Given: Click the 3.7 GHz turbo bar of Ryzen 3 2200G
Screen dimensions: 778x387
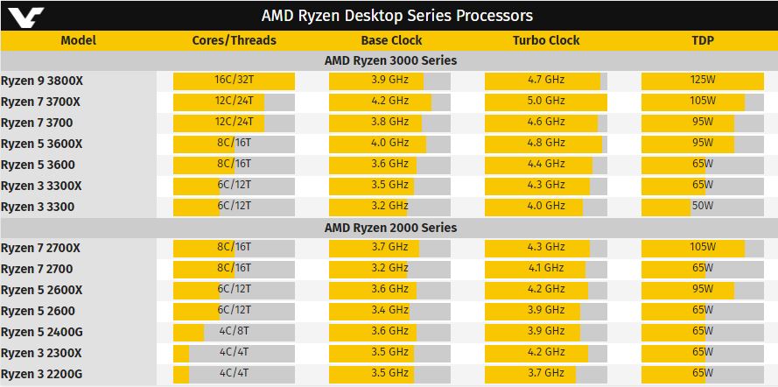Looking at the screenshot, I should [x=546, y=374].
